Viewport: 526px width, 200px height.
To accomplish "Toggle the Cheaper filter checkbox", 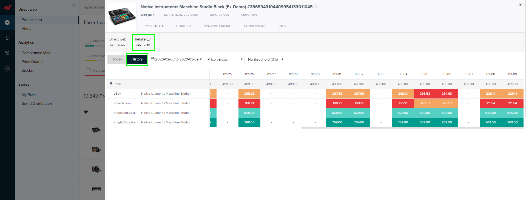I will (88, 41).
